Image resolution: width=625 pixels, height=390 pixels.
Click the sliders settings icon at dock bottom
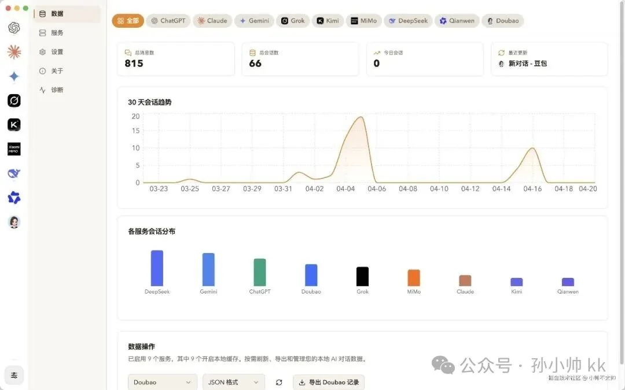(14, 376)
